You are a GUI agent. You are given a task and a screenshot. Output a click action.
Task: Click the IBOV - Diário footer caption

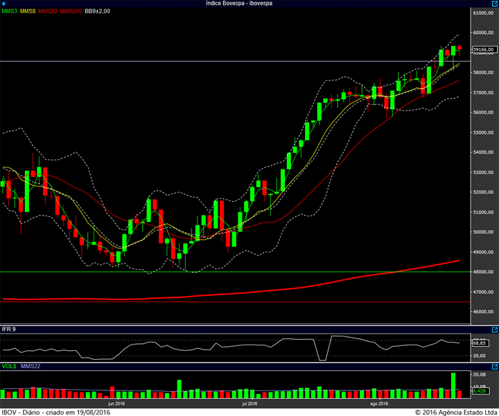[55, 412]
